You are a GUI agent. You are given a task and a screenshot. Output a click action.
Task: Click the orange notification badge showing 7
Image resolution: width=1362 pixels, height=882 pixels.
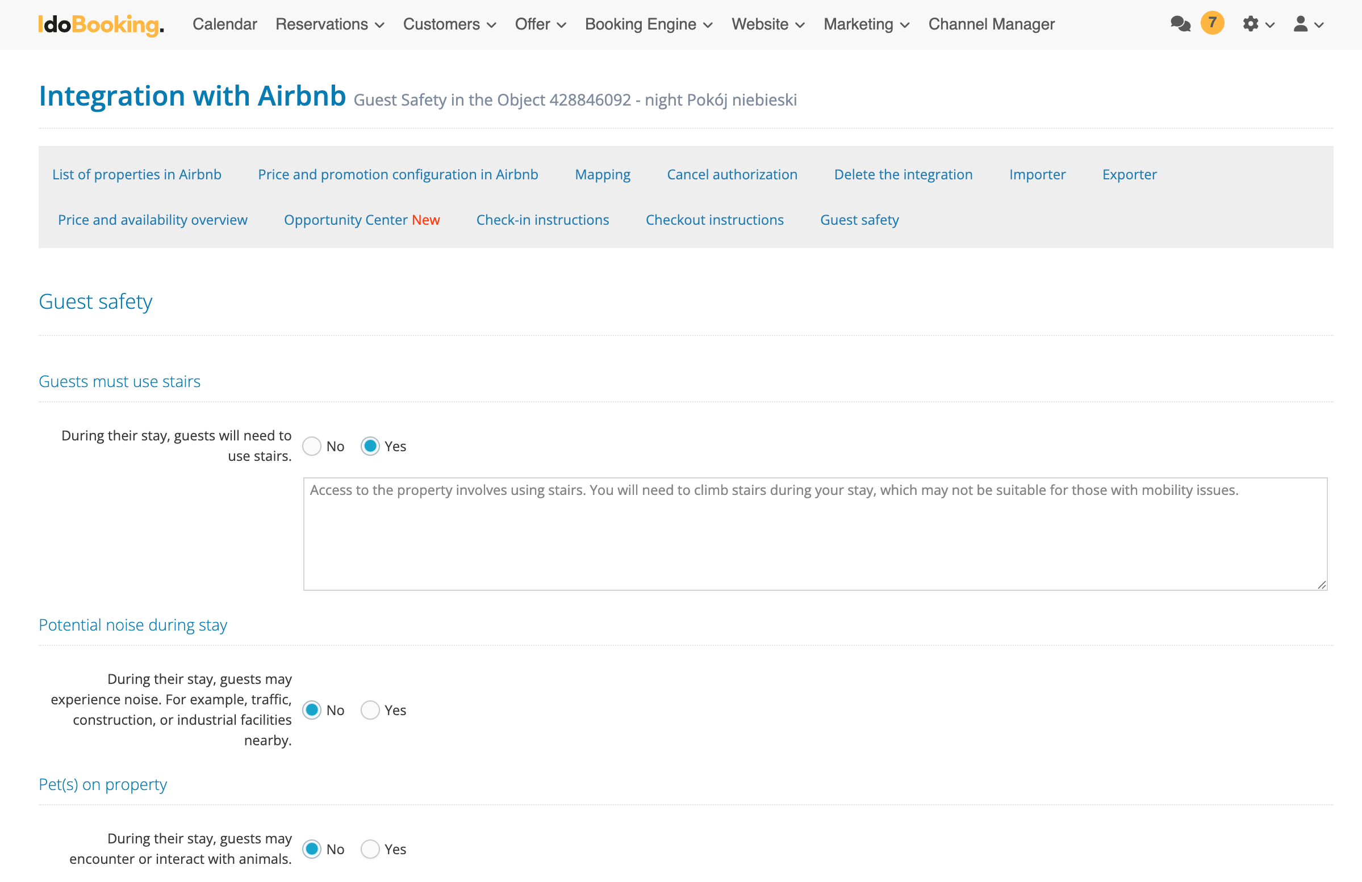tap(1211, 23)
